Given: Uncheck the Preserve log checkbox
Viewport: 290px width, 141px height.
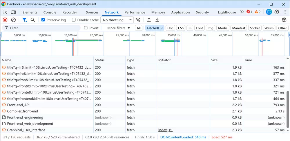Looking at the screenshot, I should pyautogui.click(x=43, y=20).
